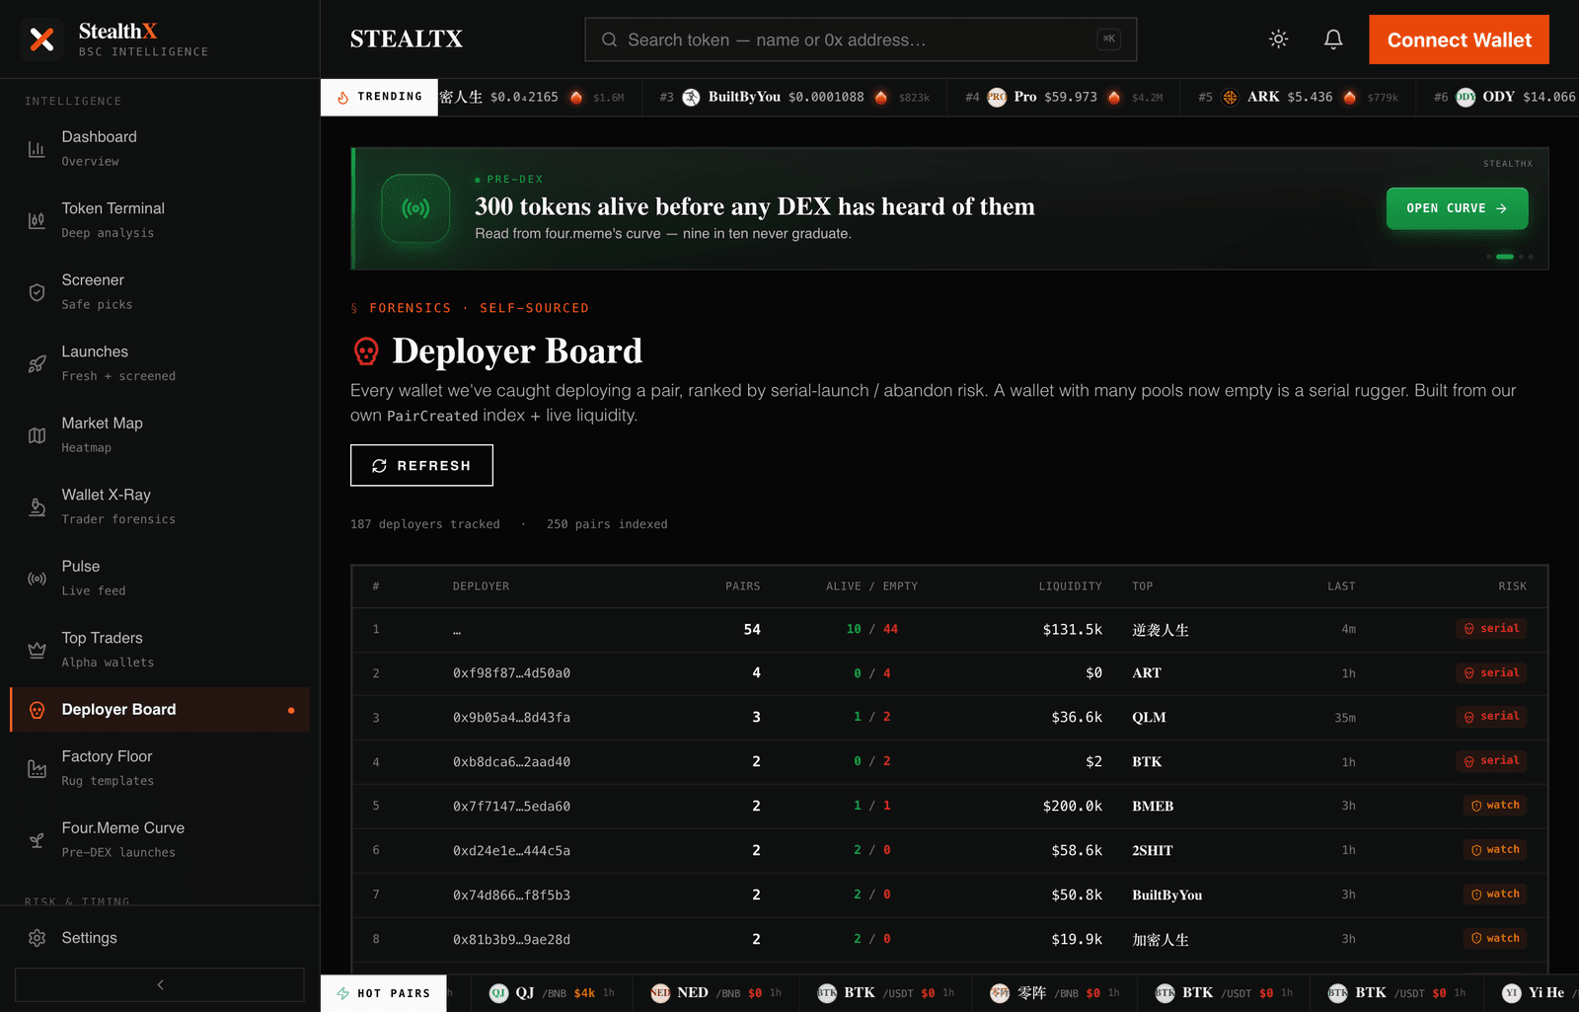This screenshot has height=1012, width=1579.
Task: Click the serial risk badge for ART row
Action: pyautogui.click(x=1491, y=672)
